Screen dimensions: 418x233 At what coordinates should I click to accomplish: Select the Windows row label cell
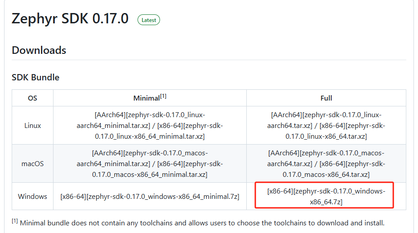(32, 196)
